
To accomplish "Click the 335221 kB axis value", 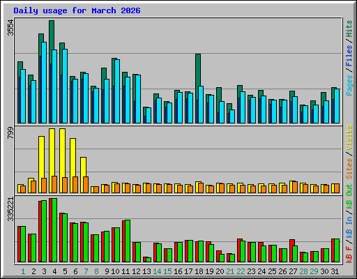I will click(x=10, y=209).
